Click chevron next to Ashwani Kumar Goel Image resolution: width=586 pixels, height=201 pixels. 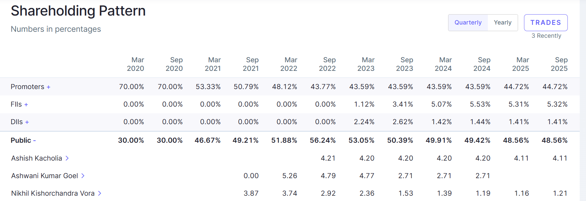[83, 176]
